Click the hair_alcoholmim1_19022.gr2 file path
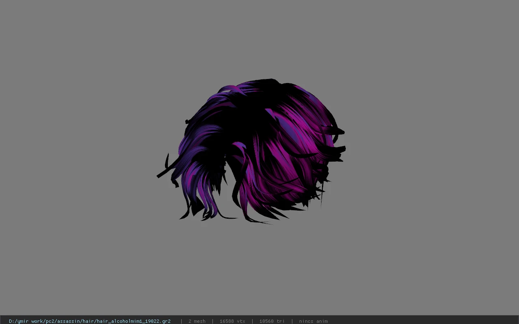 point(90,321)
